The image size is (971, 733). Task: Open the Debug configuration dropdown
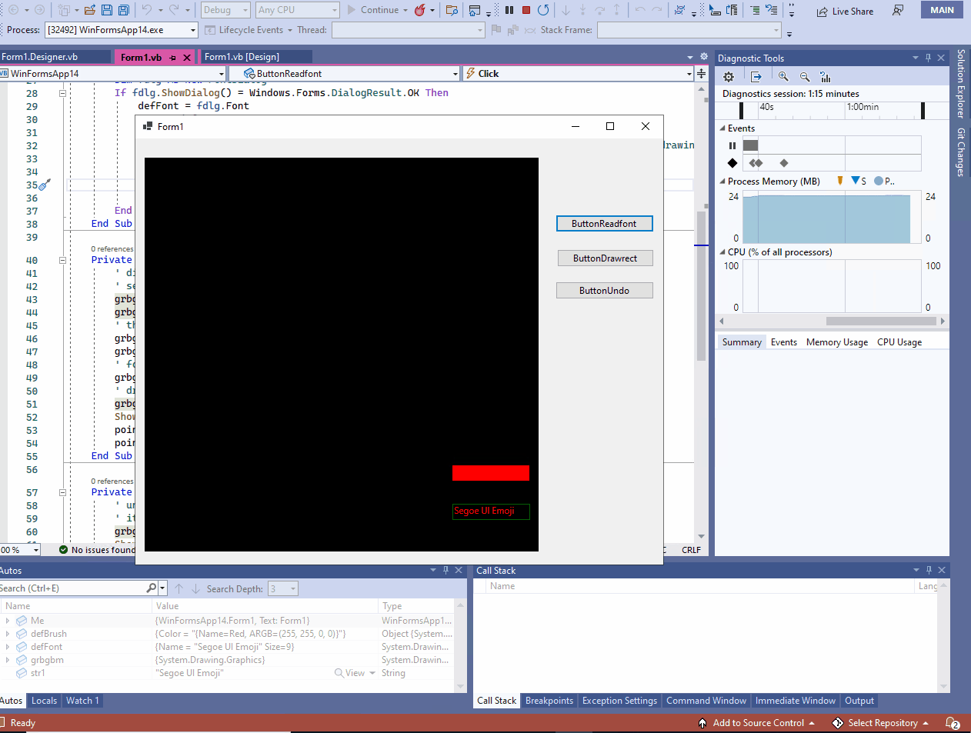[x=225, y=10]
